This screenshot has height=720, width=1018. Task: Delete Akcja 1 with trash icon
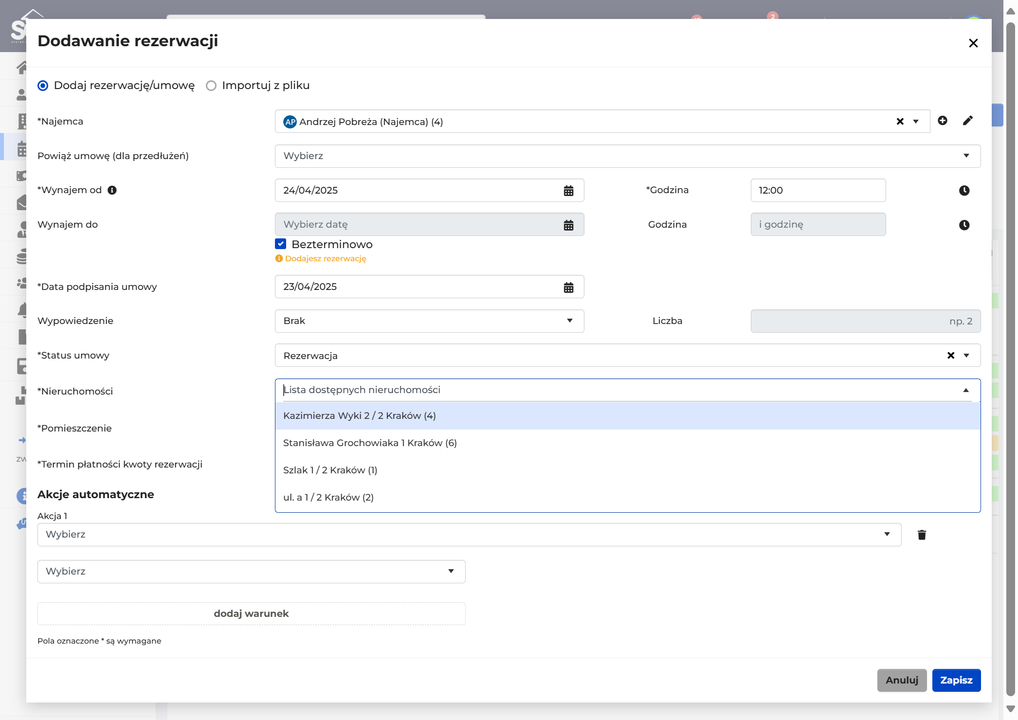click(x=922, y=535)
